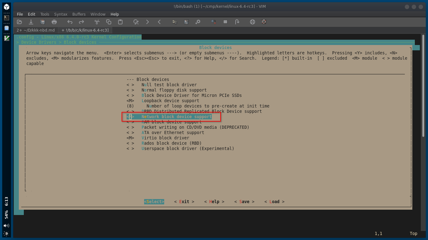The height and width of the screenshot is (240, 428).
Task: Click the terminal icon in the side panel
Action: tap(7, 17)
